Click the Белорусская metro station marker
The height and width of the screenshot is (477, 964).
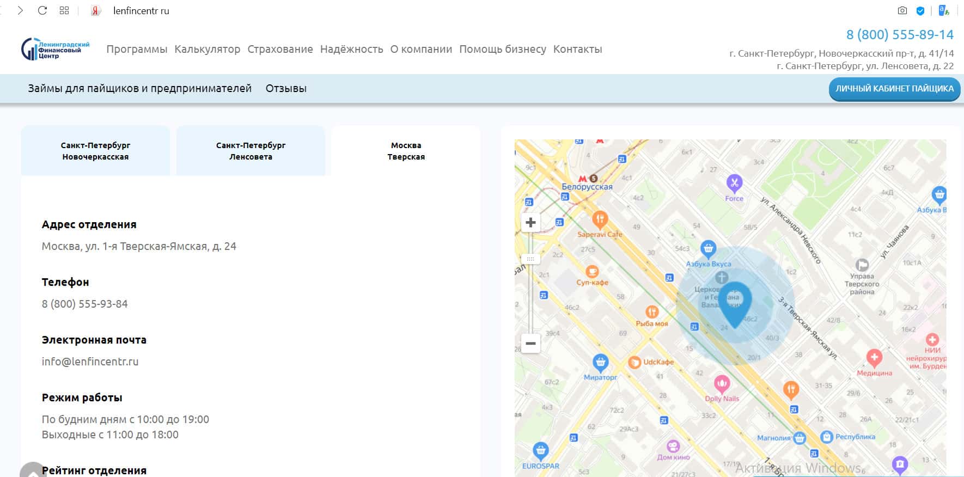pyautogui.click(x=584, y=179)
